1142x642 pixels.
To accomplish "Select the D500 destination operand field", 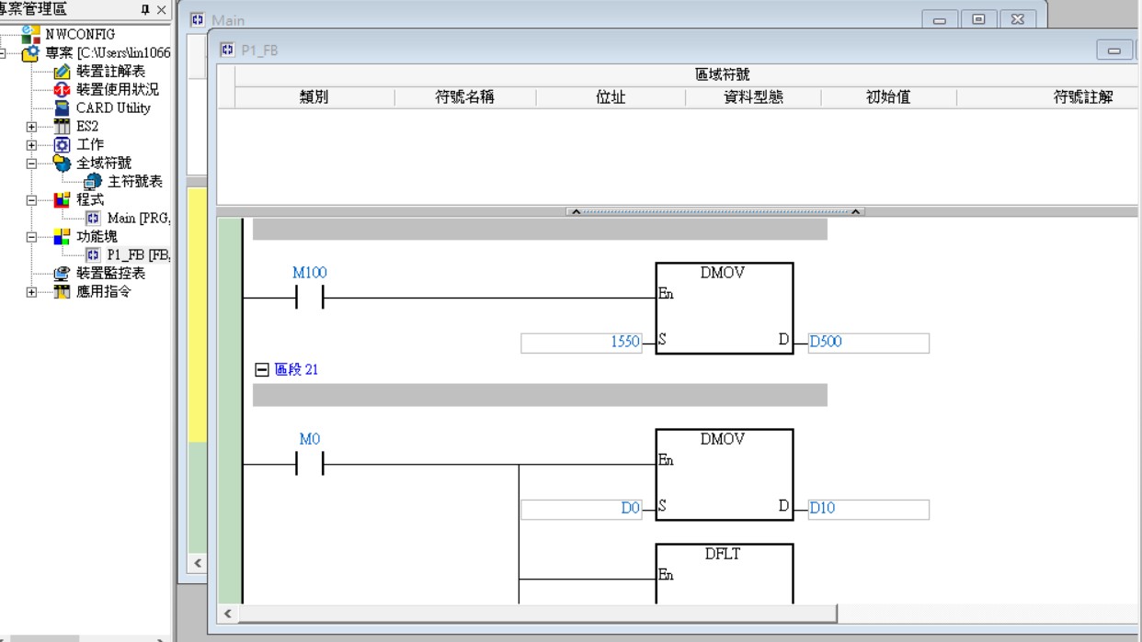I will point(867,343).
